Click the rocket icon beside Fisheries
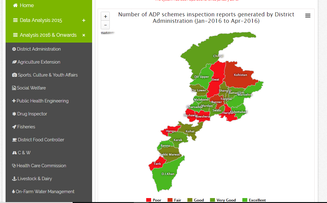The image size is (327, 203). pyautogui.click(x=14, y=127)
